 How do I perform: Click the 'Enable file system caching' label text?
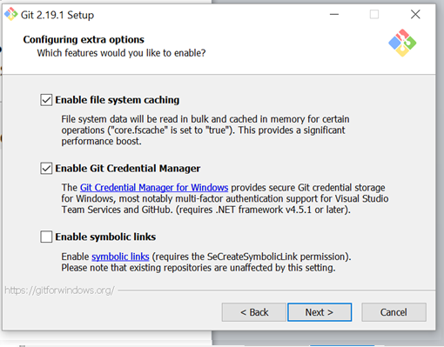[x=118, y=100]
